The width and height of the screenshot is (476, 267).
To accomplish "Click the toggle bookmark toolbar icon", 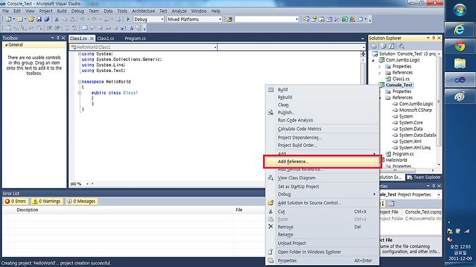I will (x=85, y=28).
